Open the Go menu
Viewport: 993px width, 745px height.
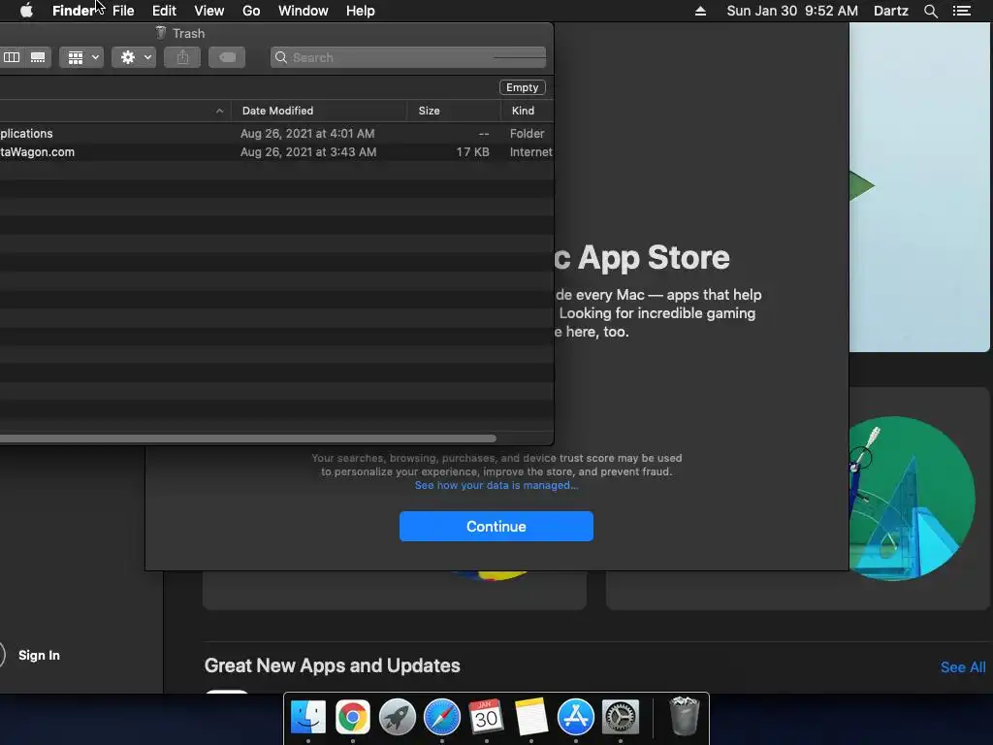click(251, 11)
